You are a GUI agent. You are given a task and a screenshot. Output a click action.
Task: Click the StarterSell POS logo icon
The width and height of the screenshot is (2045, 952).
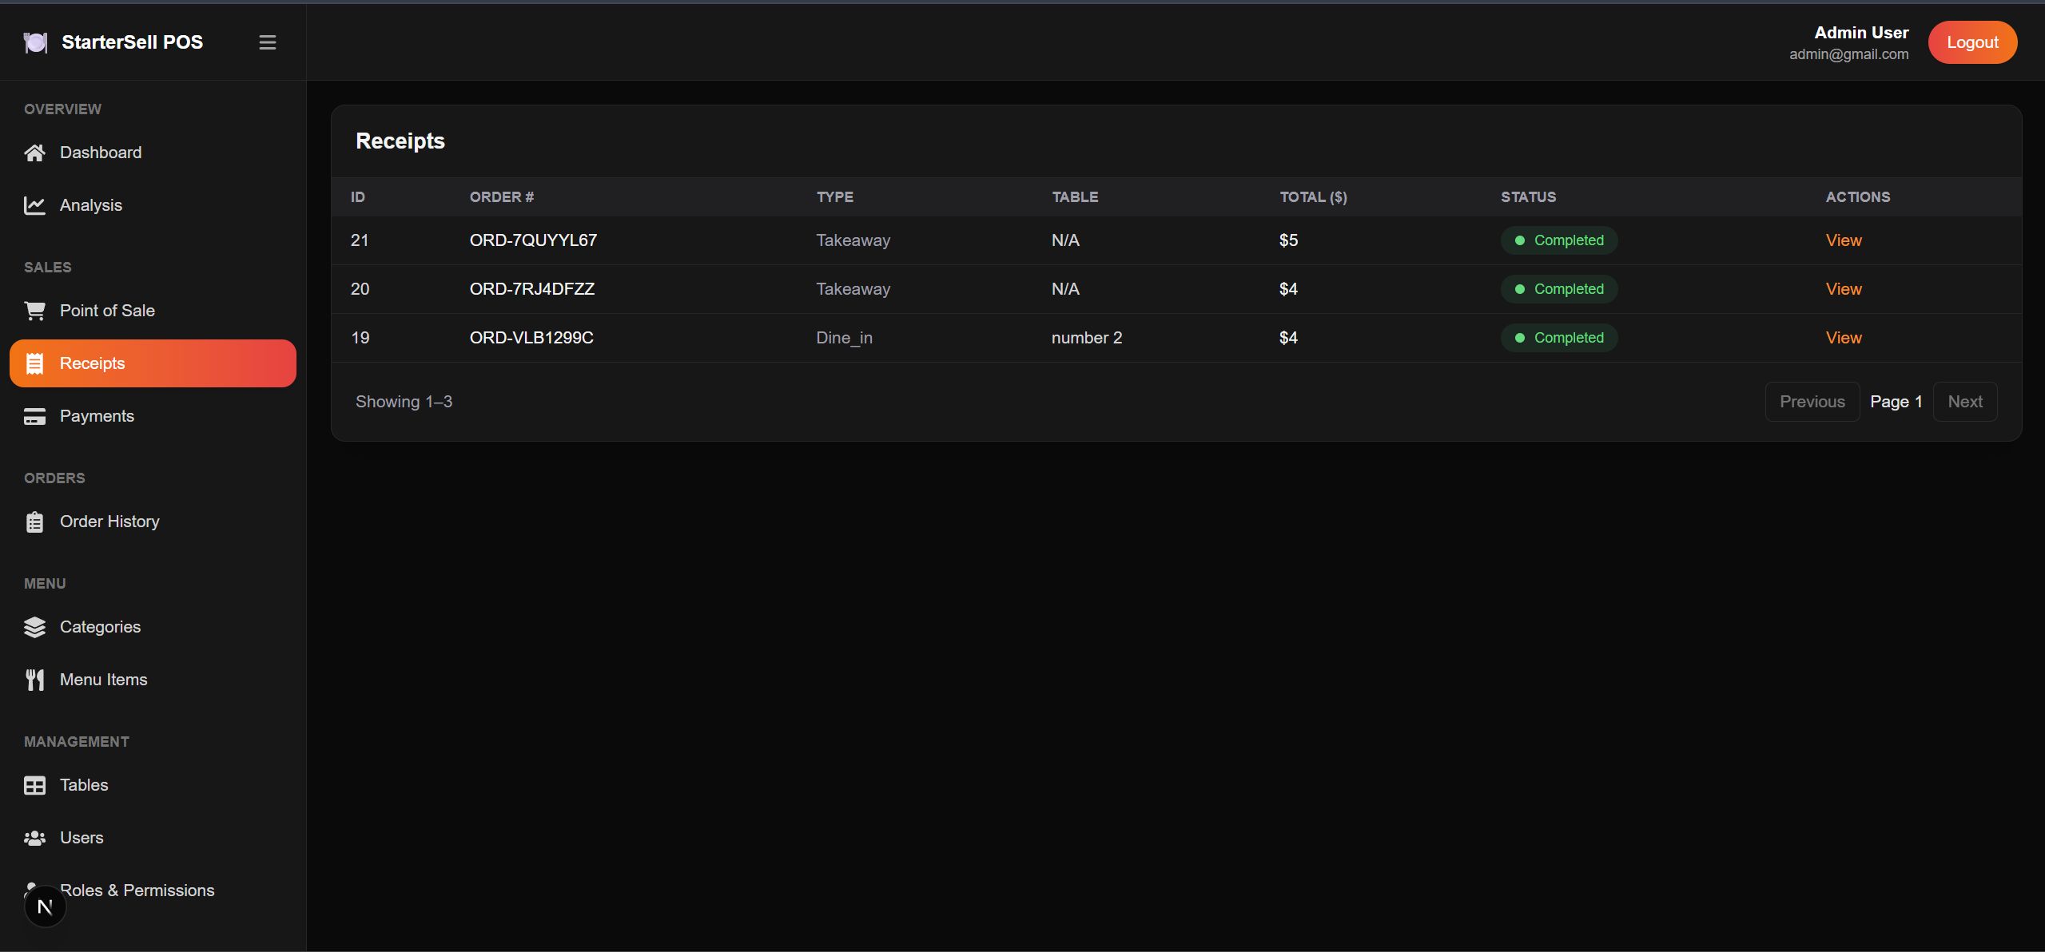pos(35,42)
